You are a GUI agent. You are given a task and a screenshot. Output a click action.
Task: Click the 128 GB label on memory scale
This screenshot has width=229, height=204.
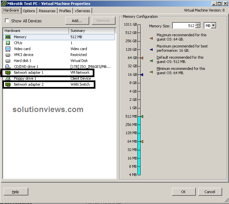[131, 49]
